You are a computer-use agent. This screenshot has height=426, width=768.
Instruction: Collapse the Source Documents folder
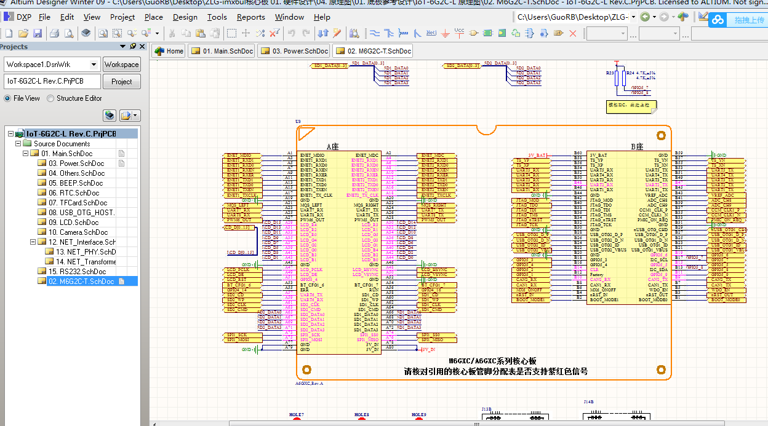pos(18,144)
